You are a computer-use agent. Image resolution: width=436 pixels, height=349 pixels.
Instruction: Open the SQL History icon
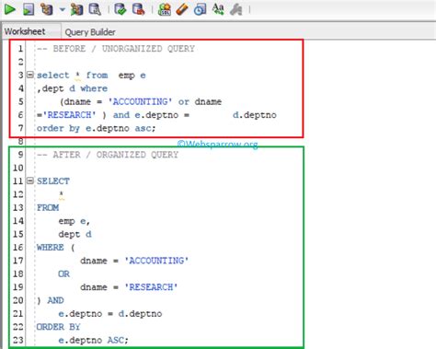point(200,9)
